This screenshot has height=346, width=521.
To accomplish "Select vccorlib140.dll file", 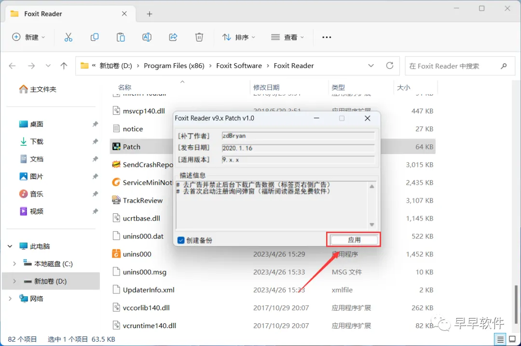I will point(146,308).
